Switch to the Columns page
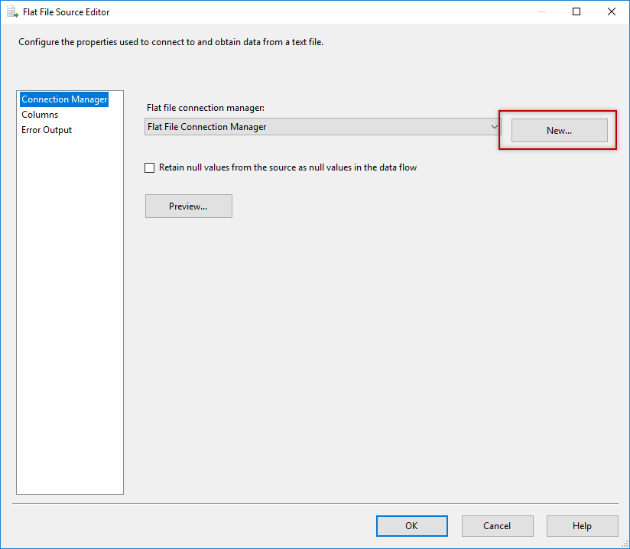630x549 pixels. tap(40, 114)
